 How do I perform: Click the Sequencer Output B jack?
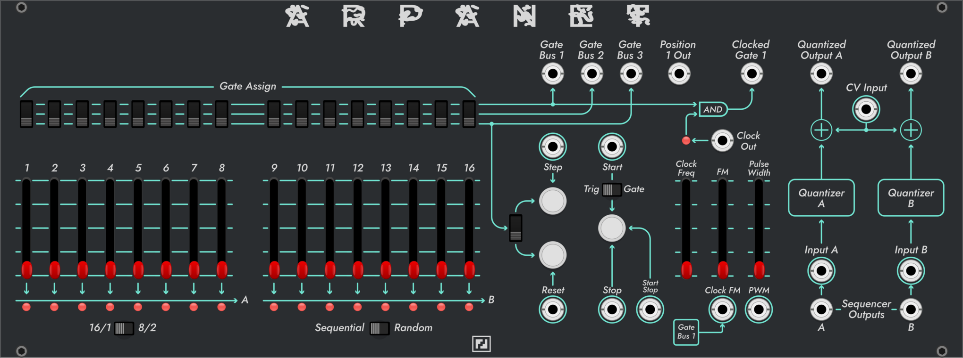[911, 309]
